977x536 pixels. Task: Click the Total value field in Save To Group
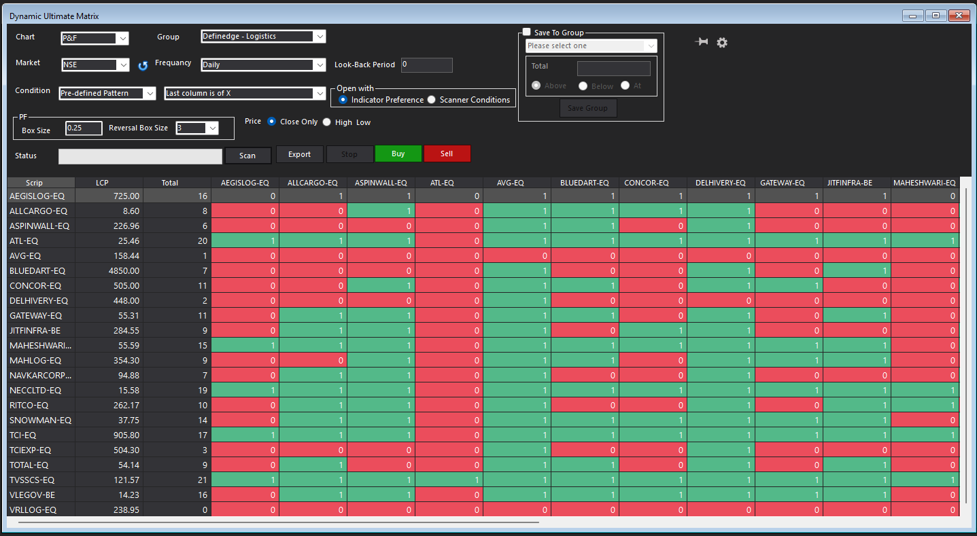[x=614, y=69]
